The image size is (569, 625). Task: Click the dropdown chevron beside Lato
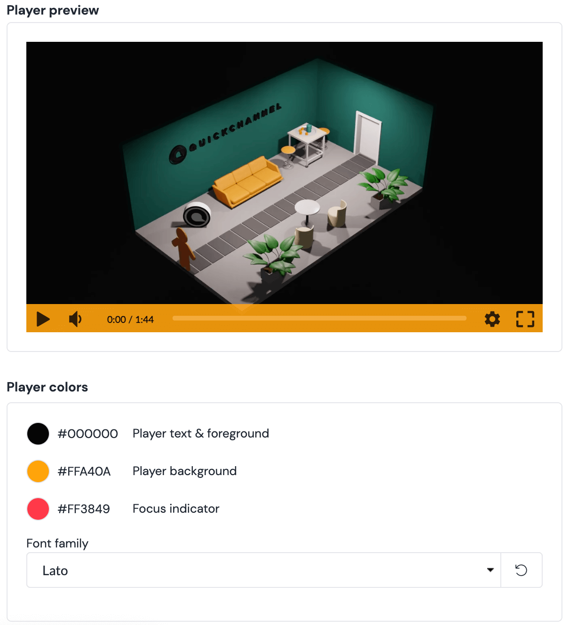pyautogui.click(x=490, y=570)
